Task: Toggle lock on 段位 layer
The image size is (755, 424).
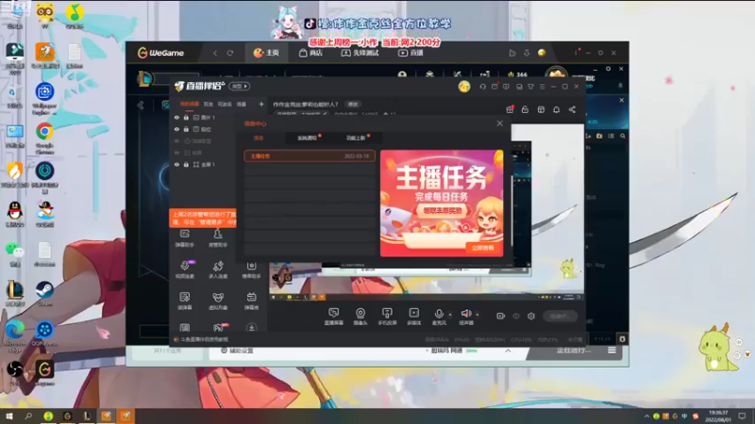Action: coord(186,129)
